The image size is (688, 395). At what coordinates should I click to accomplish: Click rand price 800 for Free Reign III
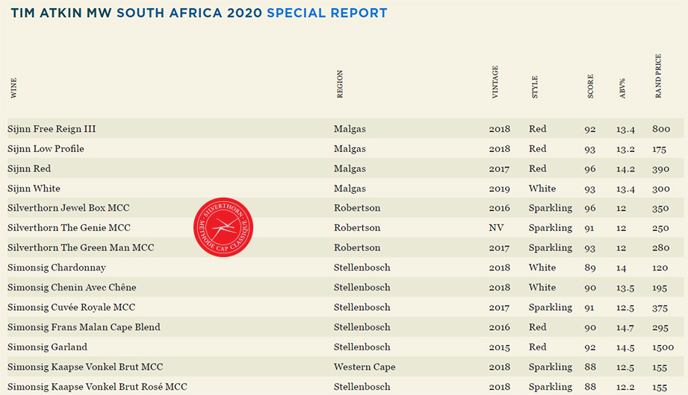pos(661,129)
